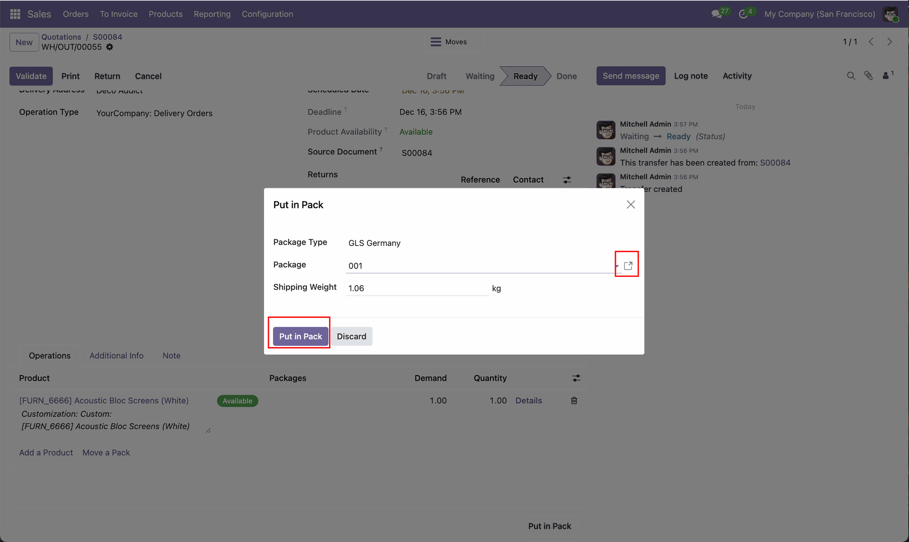The width and height of the screenshot is (909, 542).
Task: Click the Shipping Weight input field
Action: (417, 288)
